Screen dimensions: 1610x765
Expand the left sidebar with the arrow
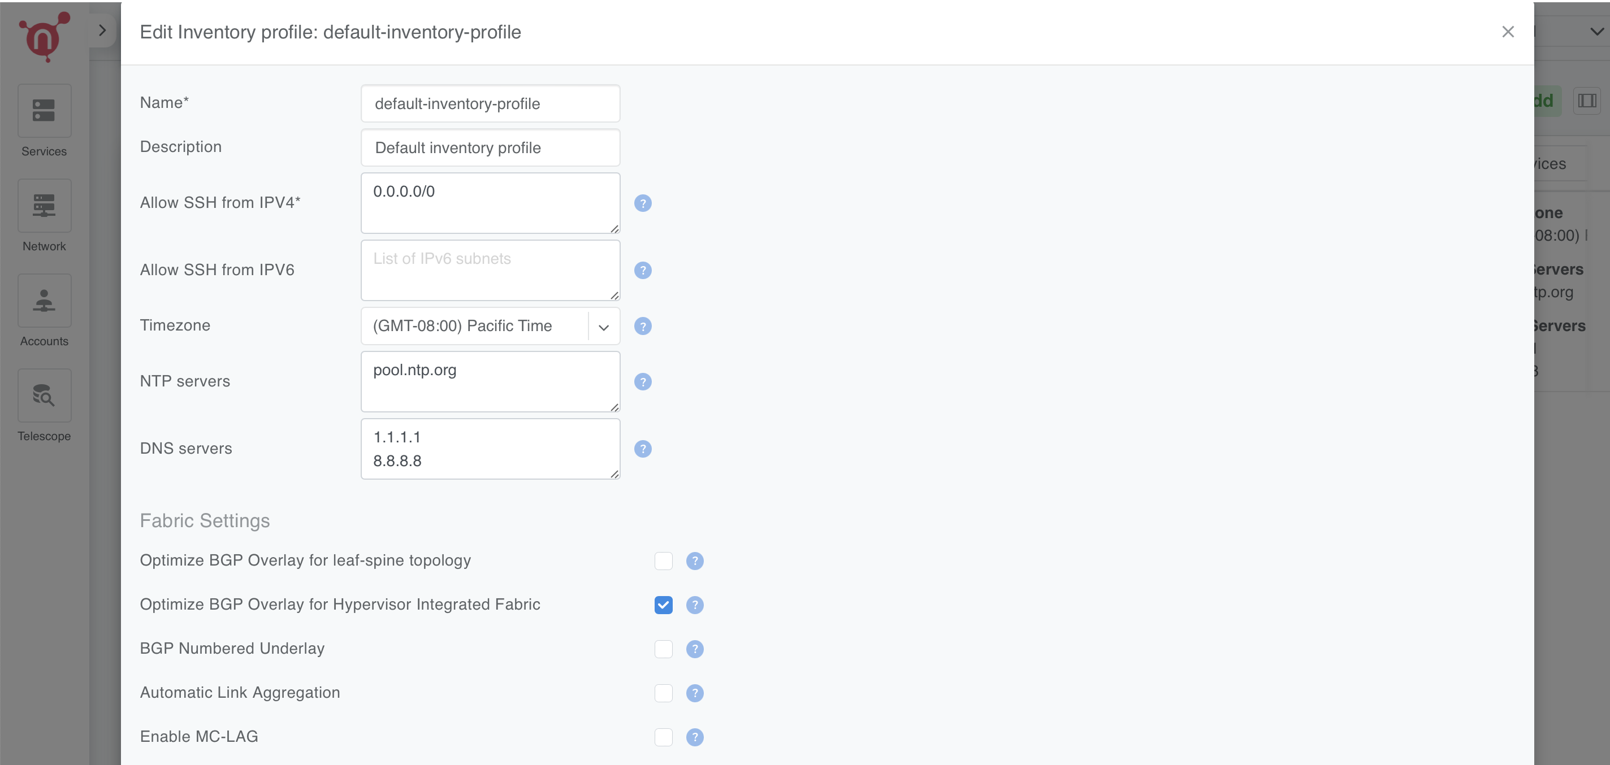point(102,29)
